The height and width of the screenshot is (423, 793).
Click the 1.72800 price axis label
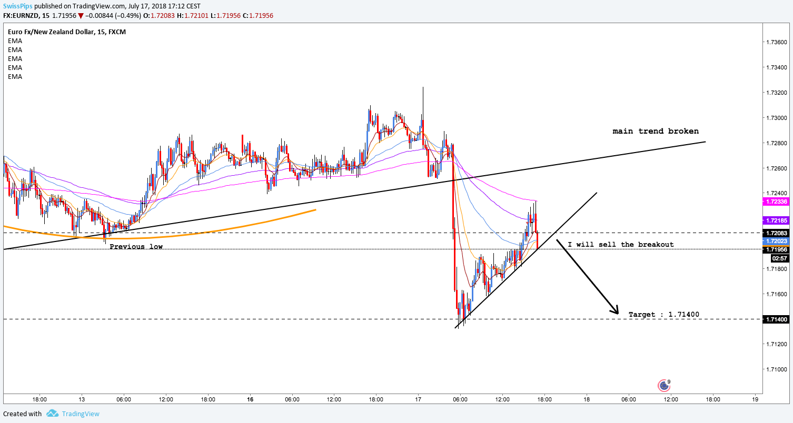[777, 143]
